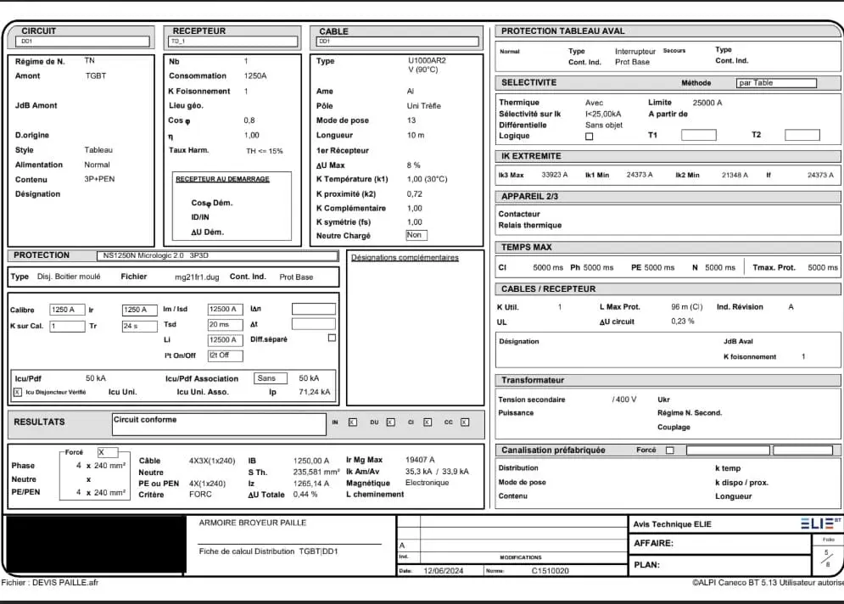Image resolution: width=844 pixels, height=604 pixels.
Task: Click the cable type U1000AR2V (90°C)
Action: (x=427, y=65)
